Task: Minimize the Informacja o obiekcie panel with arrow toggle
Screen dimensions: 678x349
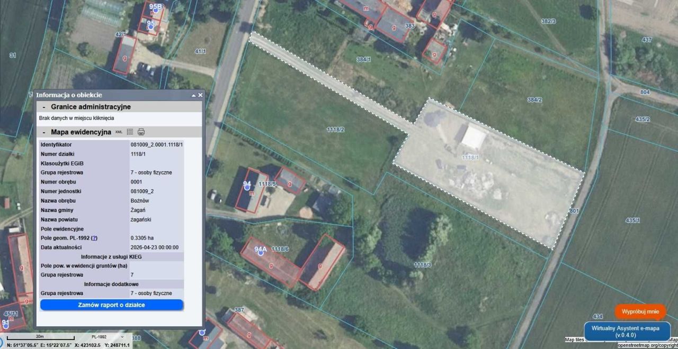Action: [193, 95]
